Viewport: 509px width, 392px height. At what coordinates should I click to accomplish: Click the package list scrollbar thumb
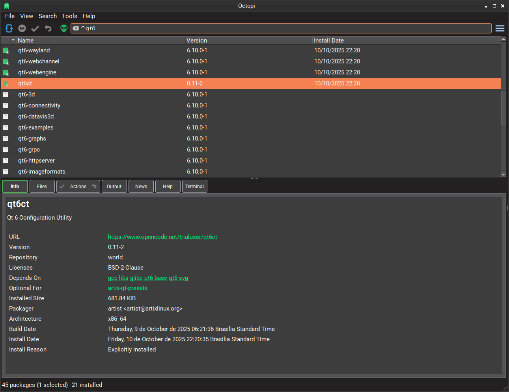click(x=503, y=108)
